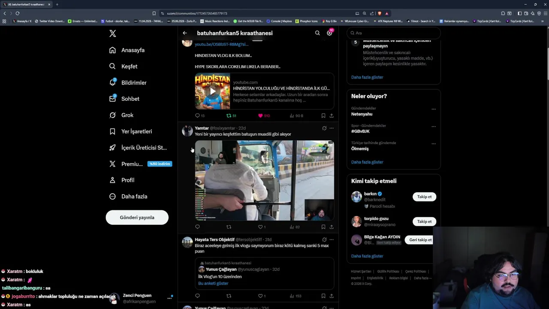This screenshot has width=549, height=309.
Task: Open Daha fazla menu
Action: tap(128, 197)
